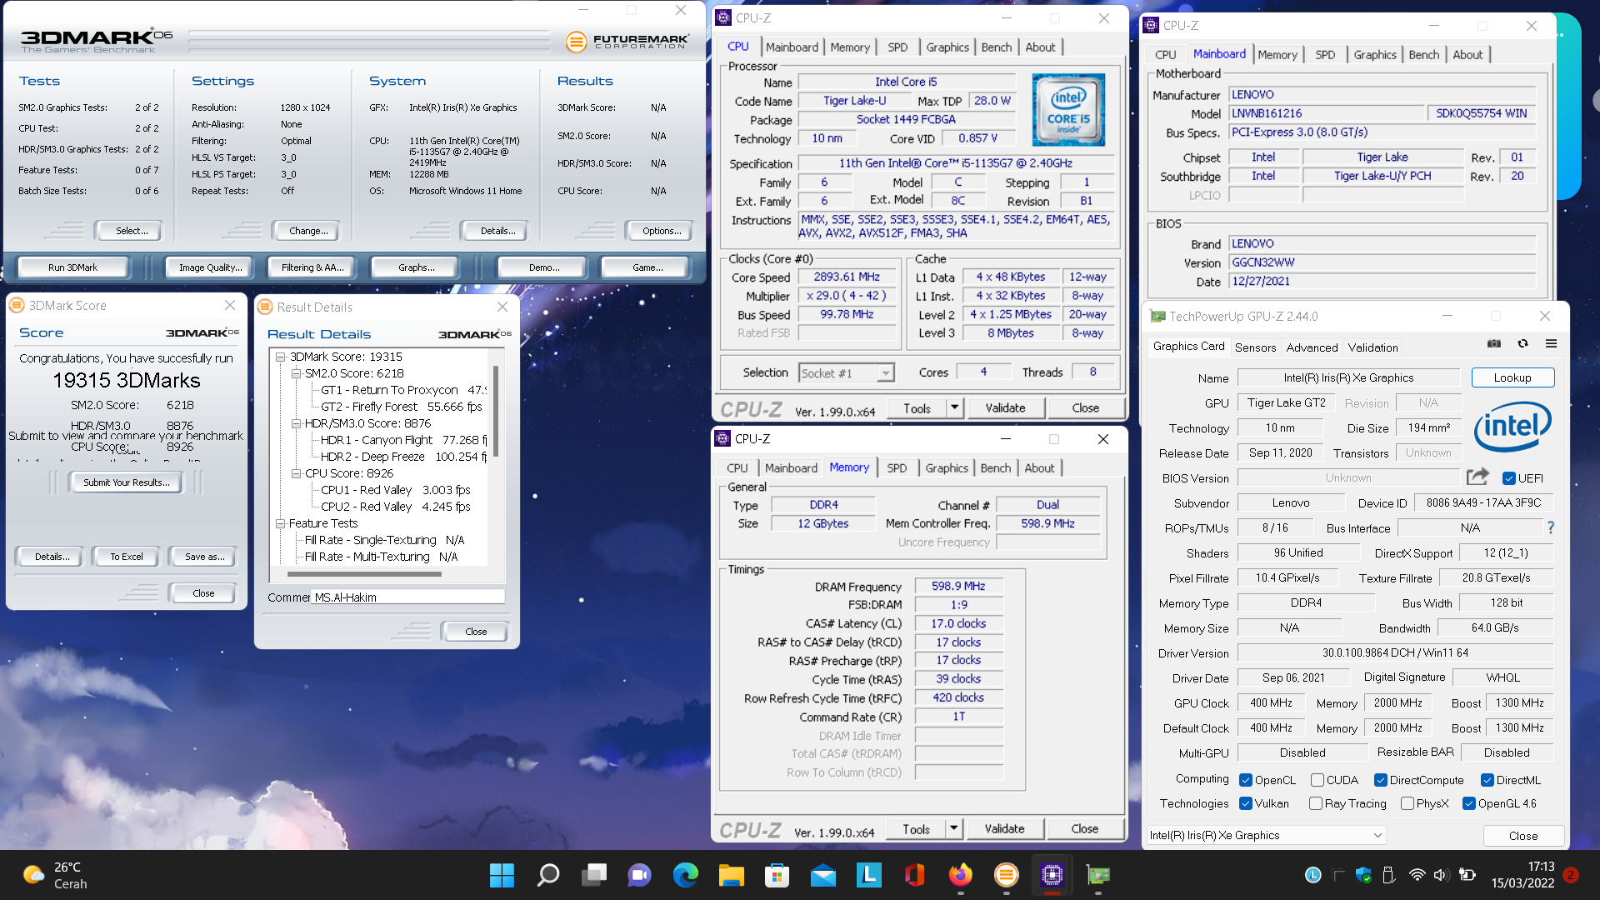Toggle the CUDA checkbox

(x=1317, y=780)
